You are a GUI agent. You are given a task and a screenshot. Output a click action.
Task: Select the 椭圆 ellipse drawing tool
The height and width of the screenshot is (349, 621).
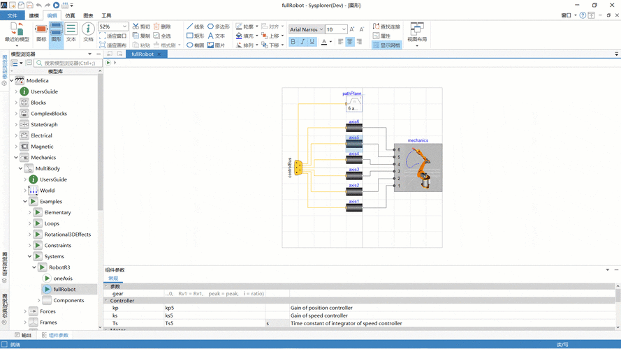(x=196, y=45)
